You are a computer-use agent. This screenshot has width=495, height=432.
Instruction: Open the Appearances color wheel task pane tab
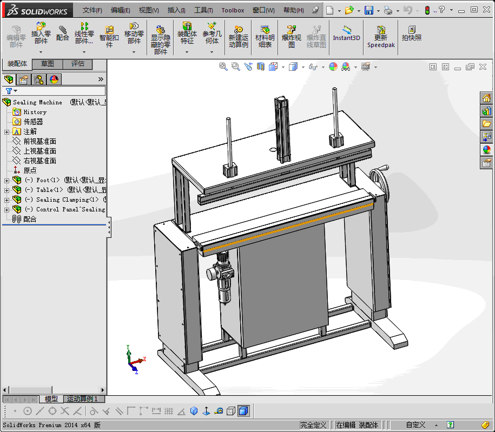[486, 150]
